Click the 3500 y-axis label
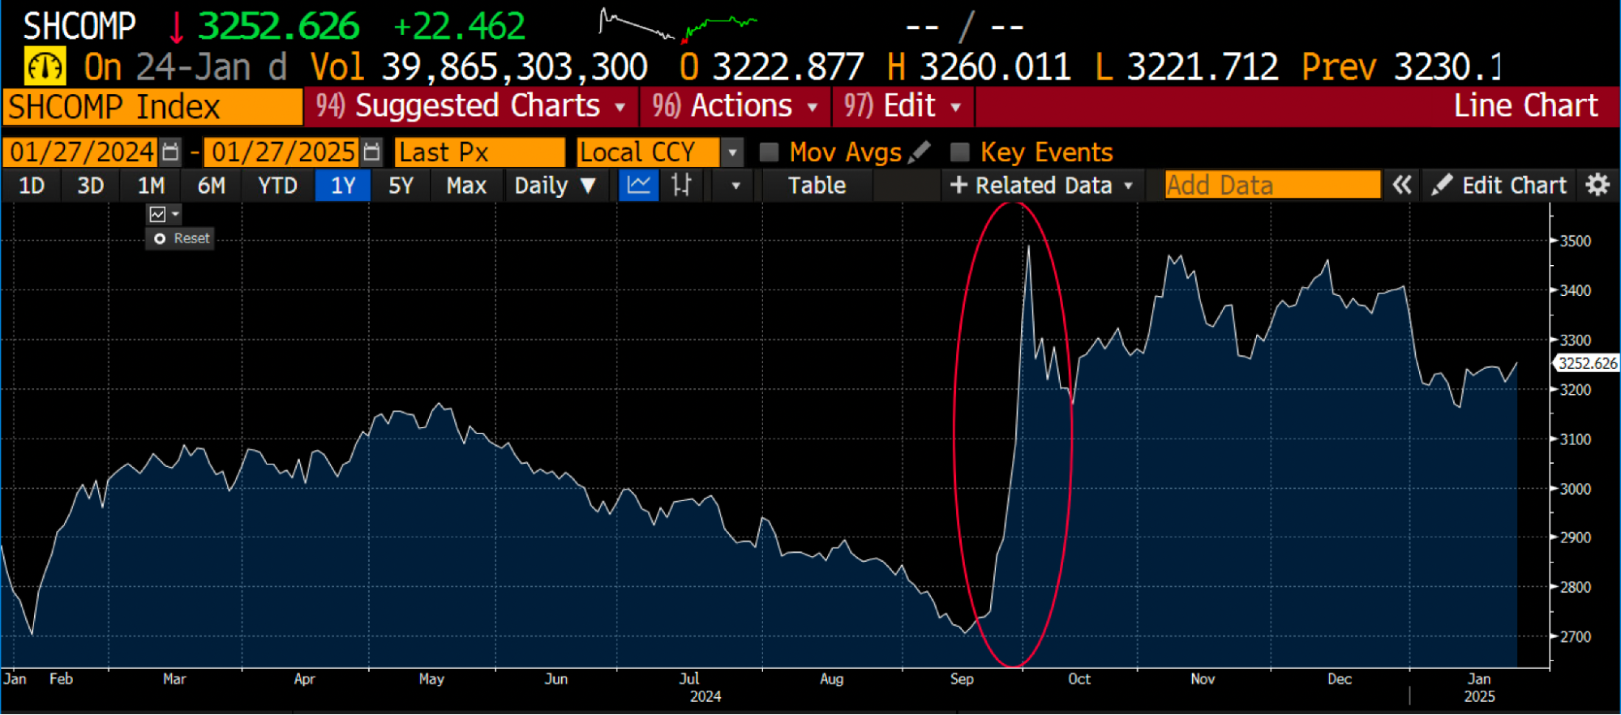The height and width of the screenshot is (715, 1621). coord(1575,241)
